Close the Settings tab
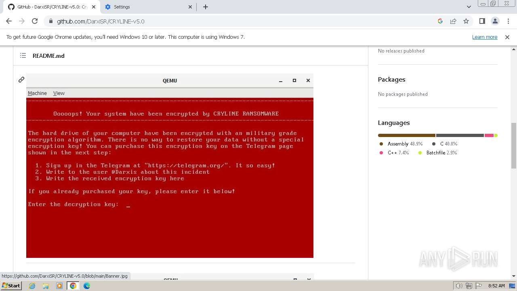 190,7
